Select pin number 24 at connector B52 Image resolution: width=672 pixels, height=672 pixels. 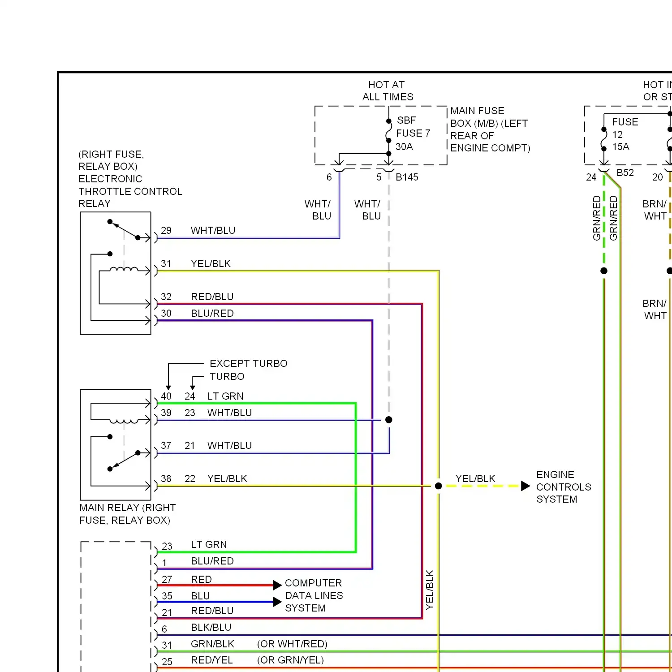(x=591, y=177)
